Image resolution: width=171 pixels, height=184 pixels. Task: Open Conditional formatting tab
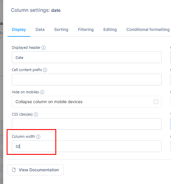148,29
